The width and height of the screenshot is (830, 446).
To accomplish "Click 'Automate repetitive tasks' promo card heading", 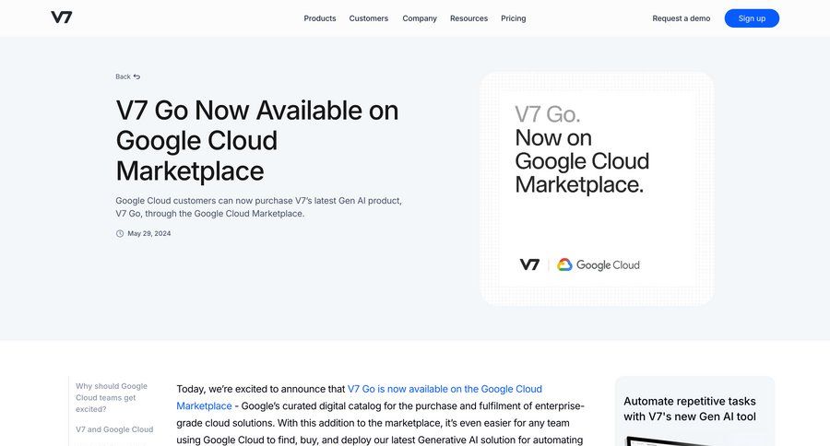I will click(x=690, y=408).
